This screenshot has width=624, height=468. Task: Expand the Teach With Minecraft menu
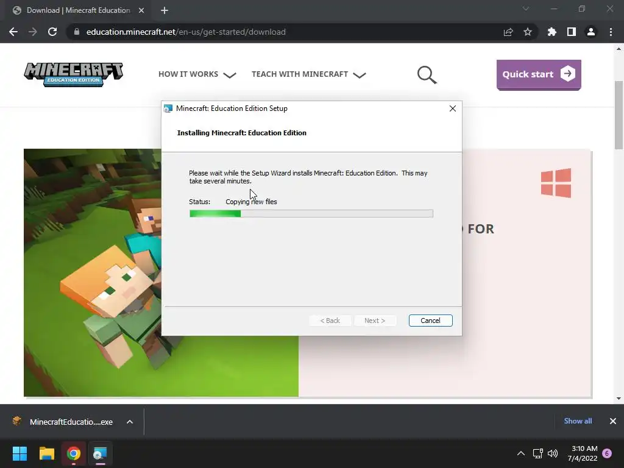tap(309, 74)
